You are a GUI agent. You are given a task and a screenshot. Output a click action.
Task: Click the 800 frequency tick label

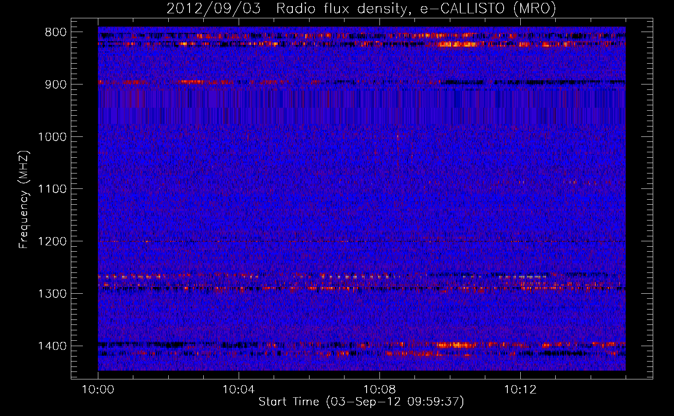[55, 32]
